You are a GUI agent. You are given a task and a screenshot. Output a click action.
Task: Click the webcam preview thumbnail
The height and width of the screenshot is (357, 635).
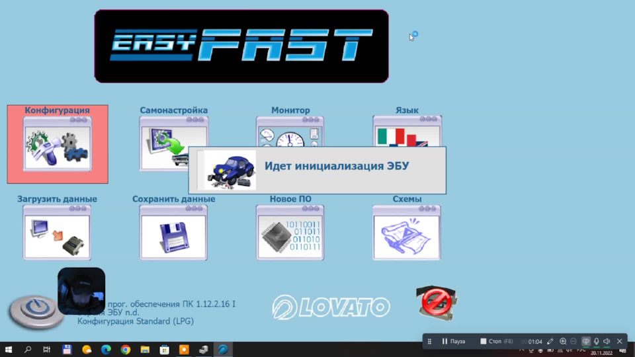[x=81, y=291]
